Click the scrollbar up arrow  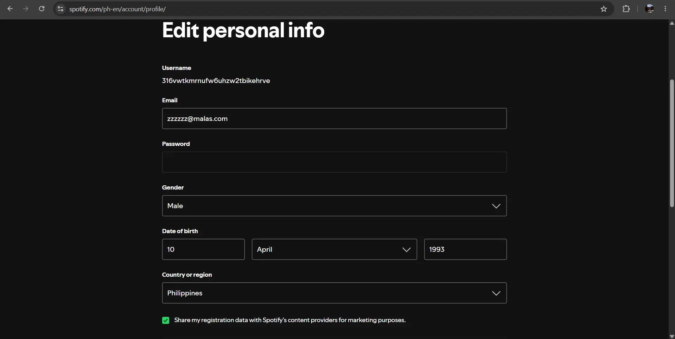(x=672, y=23)
